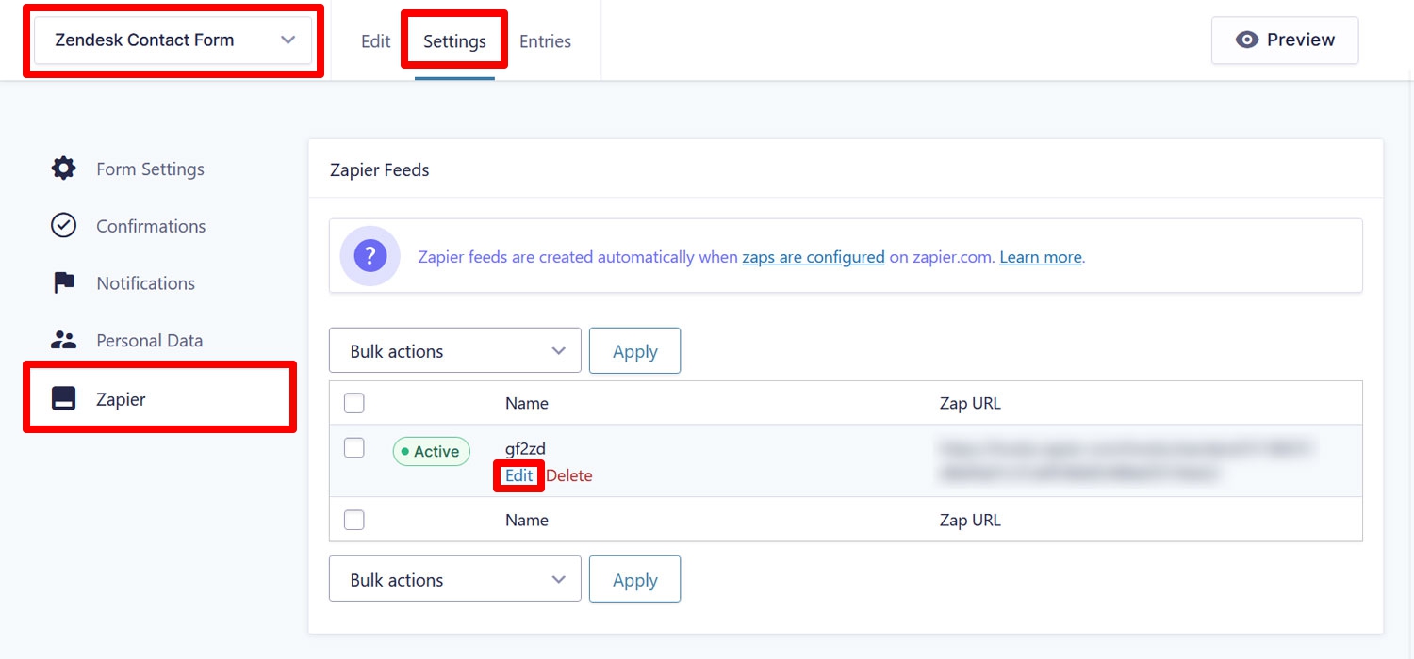Tick the checkbox for gf2zd feed
The width and height of the screenshot is (1414, 659).
[354, 448]
